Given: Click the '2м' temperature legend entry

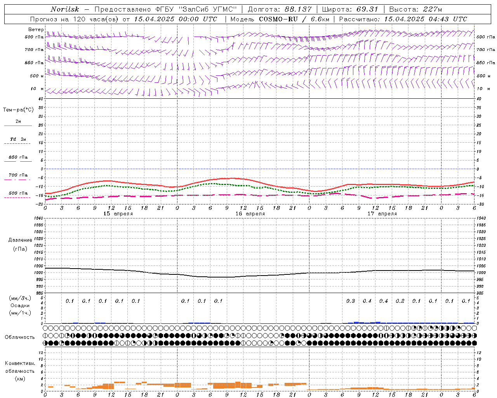Looking at the screenshot, I should pyautogui.click(x=18, y=122).
